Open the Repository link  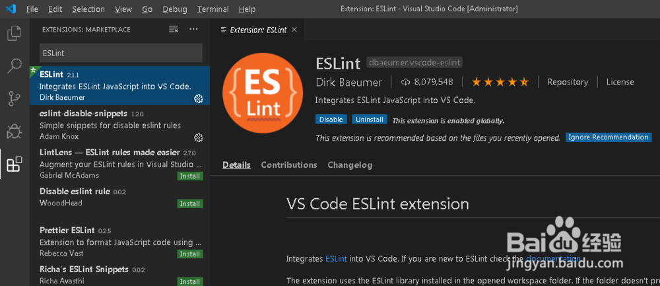568,82
